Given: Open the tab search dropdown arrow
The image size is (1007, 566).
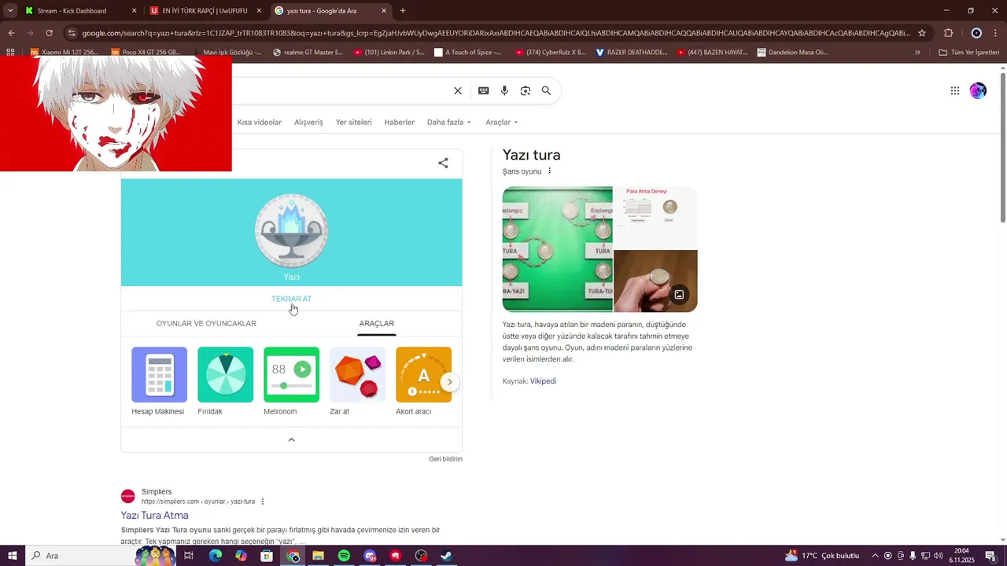Looking at the screenshot, I should (x=10, y=11).
